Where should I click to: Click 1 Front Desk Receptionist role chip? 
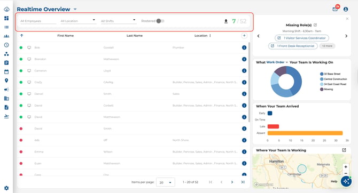click(293, 46)
